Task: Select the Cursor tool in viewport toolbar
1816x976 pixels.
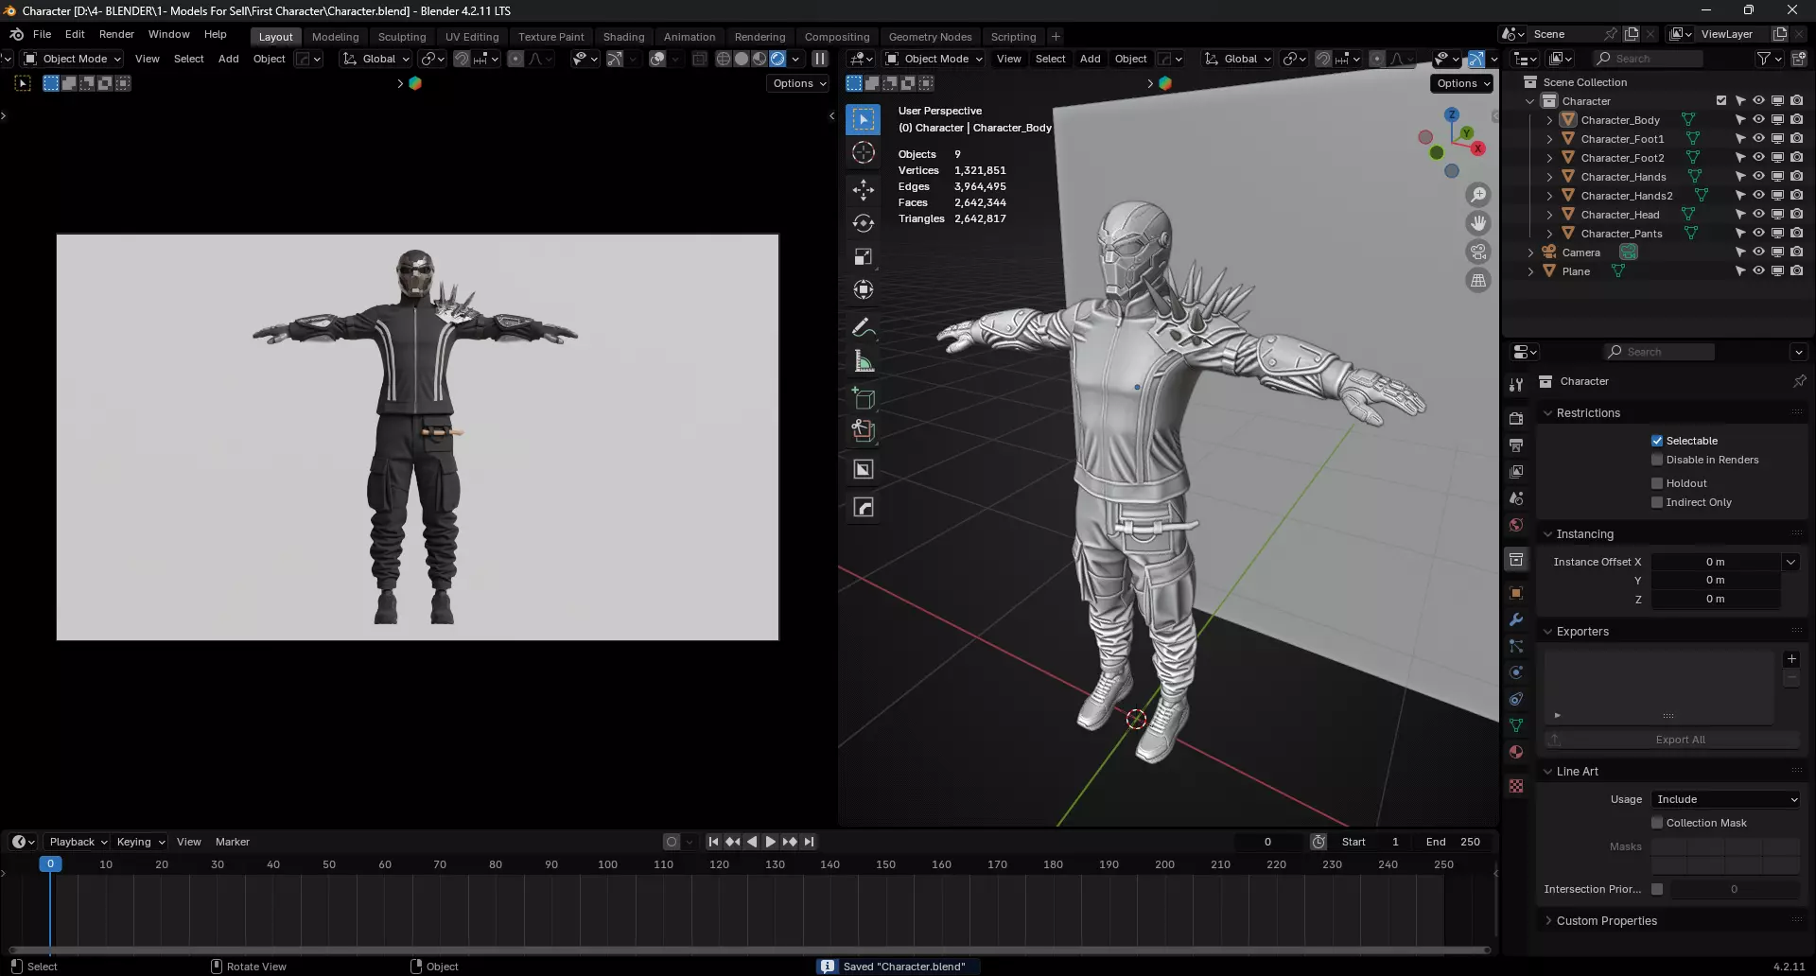Action: pyautogui.click(x=864, y=152)
